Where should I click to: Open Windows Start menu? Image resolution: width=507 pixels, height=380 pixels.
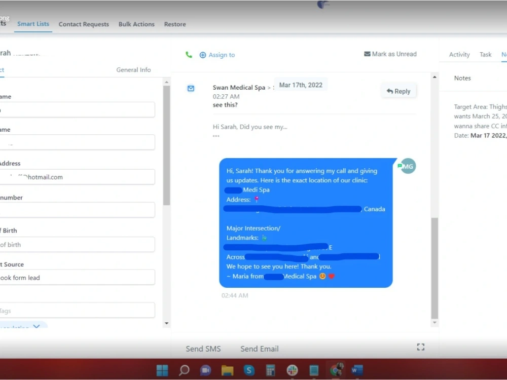tap(162, 370)
